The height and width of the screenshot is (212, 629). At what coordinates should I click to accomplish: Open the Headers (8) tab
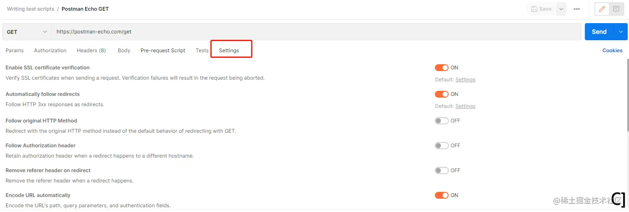(91, 51)
